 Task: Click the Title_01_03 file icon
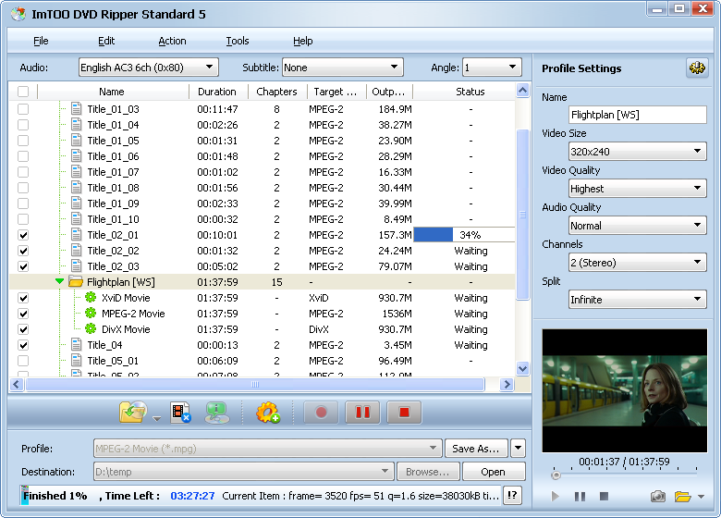[77, 109]
